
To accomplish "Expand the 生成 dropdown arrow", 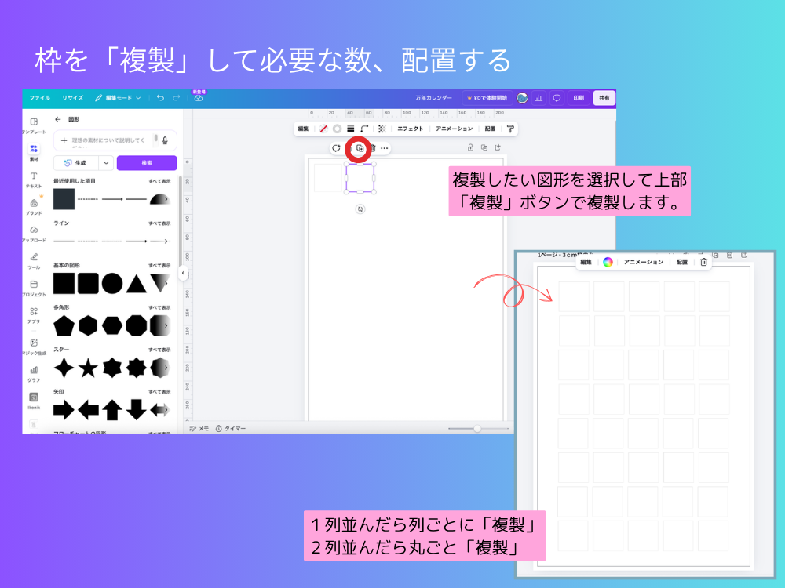I will [x=106, y=163].
